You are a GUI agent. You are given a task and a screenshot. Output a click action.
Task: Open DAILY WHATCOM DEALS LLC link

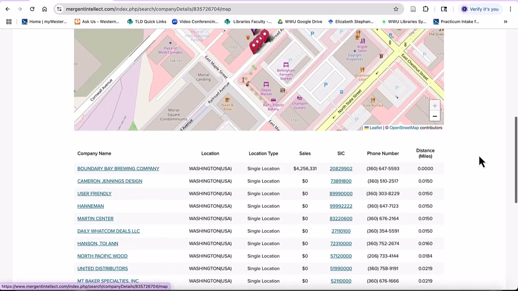(108, 231)
